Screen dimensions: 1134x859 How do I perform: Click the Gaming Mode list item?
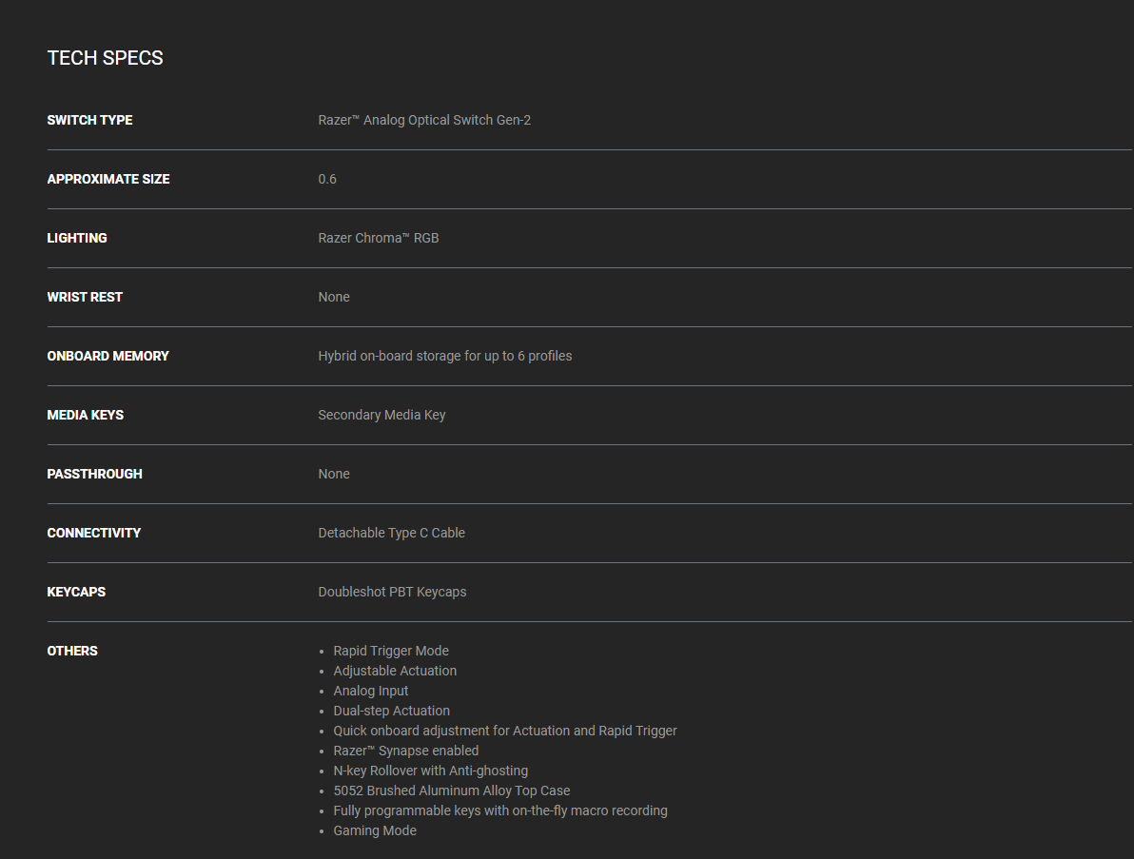click(x=375, y=830)
